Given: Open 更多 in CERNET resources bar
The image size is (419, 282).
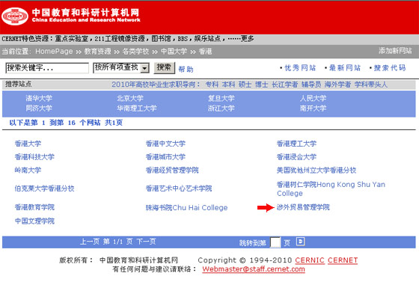Looking at the screenshot, I should [x=247, y=39].
